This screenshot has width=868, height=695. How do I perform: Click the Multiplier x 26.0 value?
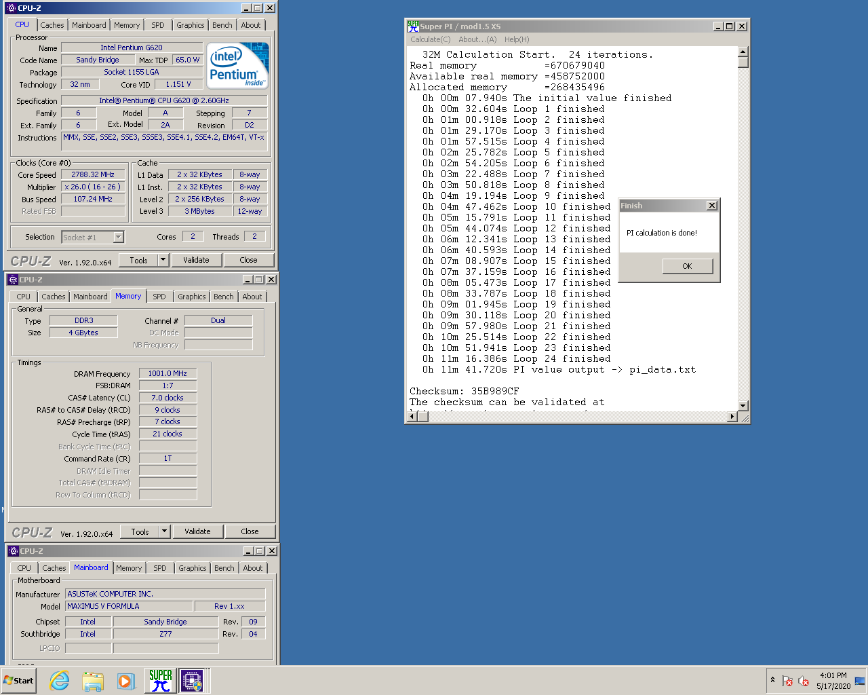pos(93,187)
